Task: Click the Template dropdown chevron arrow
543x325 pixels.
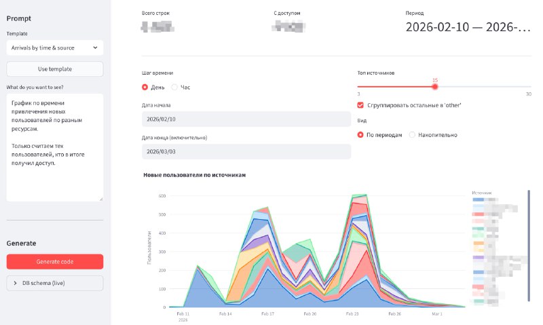Action: (94, 48)
